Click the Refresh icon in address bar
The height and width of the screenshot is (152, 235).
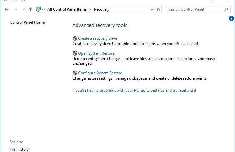pyautogui.click(x=158, y=9)
